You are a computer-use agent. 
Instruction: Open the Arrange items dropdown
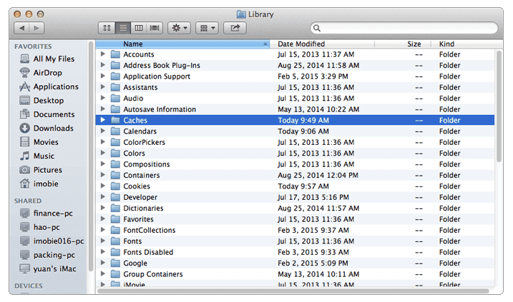point(207,28)
